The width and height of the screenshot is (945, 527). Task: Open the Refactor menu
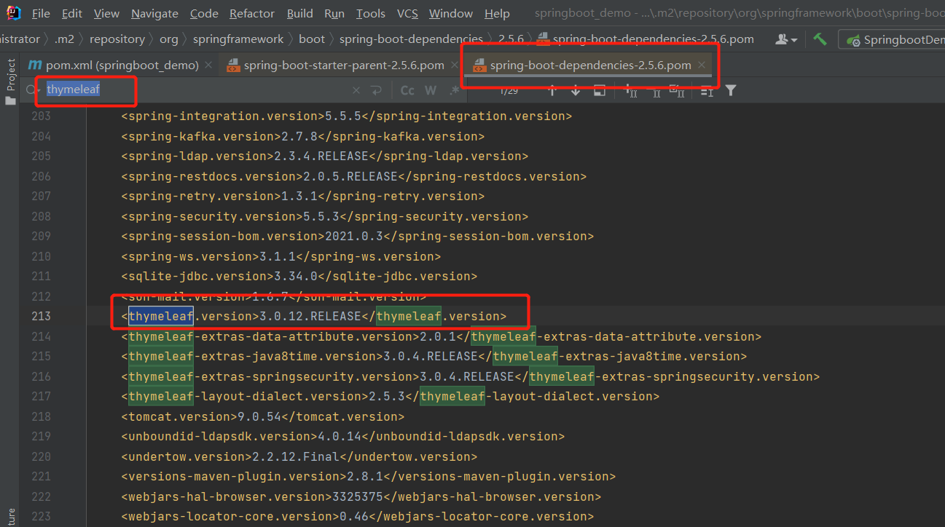(x=252, y=13)
